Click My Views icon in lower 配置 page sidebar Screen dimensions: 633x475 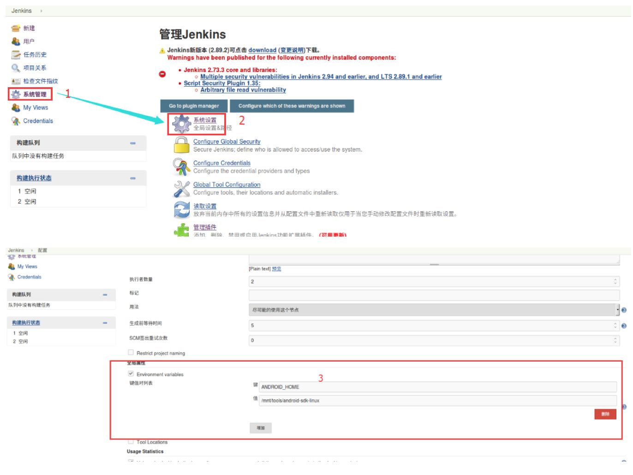[12, 267]
